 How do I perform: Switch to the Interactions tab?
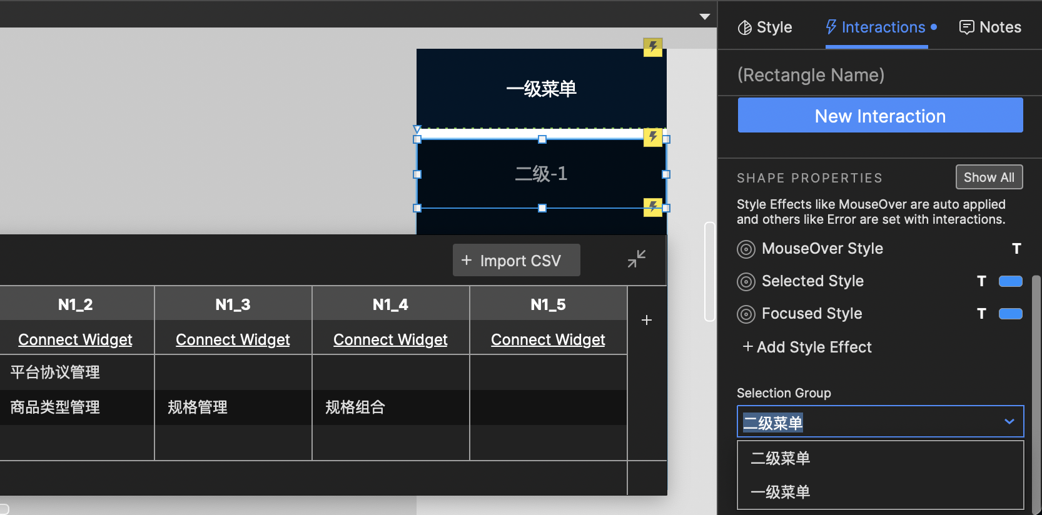click(881, 27)
